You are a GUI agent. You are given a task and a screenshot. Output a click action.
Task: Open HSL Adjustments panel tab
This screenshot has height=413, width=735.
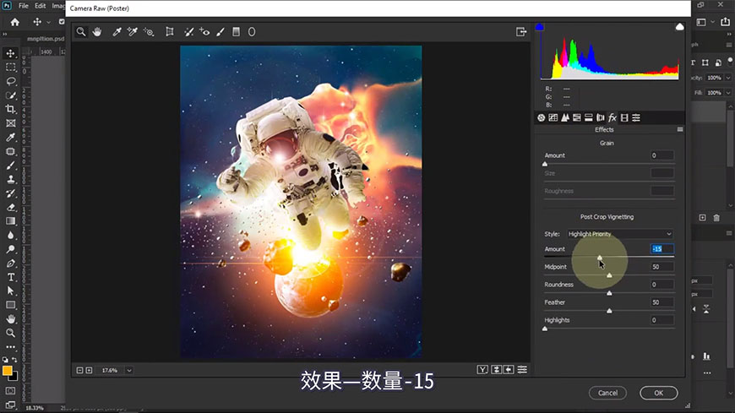pyautogui.click(x=576, y=117)
